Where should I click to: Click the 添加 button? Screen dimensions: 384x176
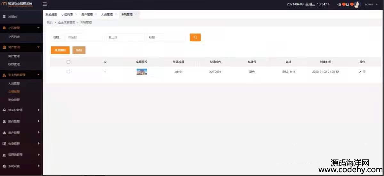click(x=79, y=50)
